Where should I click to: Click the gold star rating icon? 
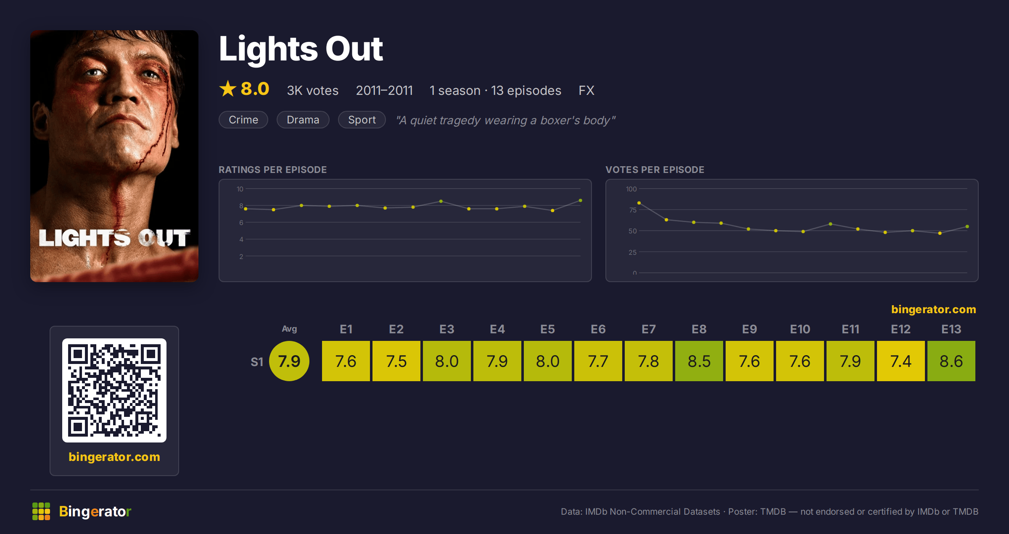pyautogui.click(x=228, y=89)
